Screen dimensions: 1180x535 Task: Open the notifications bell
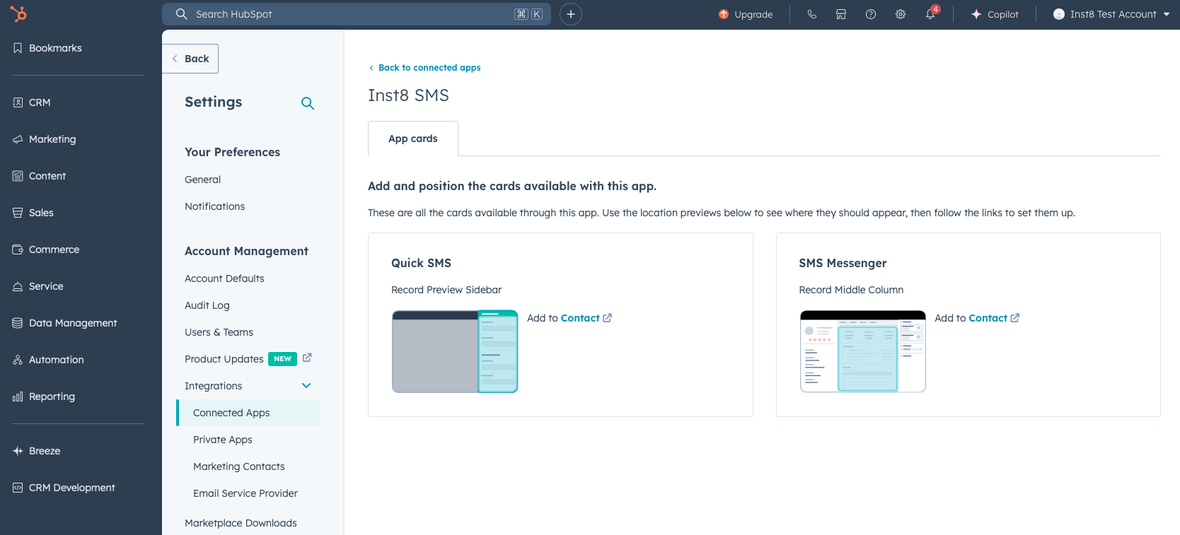[x=930, y=14]
